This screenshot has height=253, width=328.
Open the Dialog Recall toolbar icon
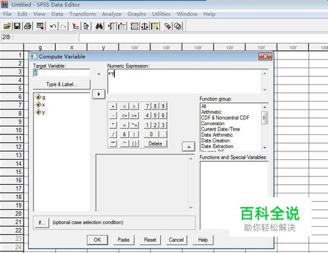tap(41, 26)
